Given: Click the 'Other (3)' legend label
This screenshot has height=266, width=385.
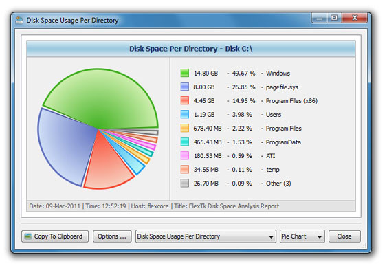Looking at the screenshot, I should (x=278, y=184).
